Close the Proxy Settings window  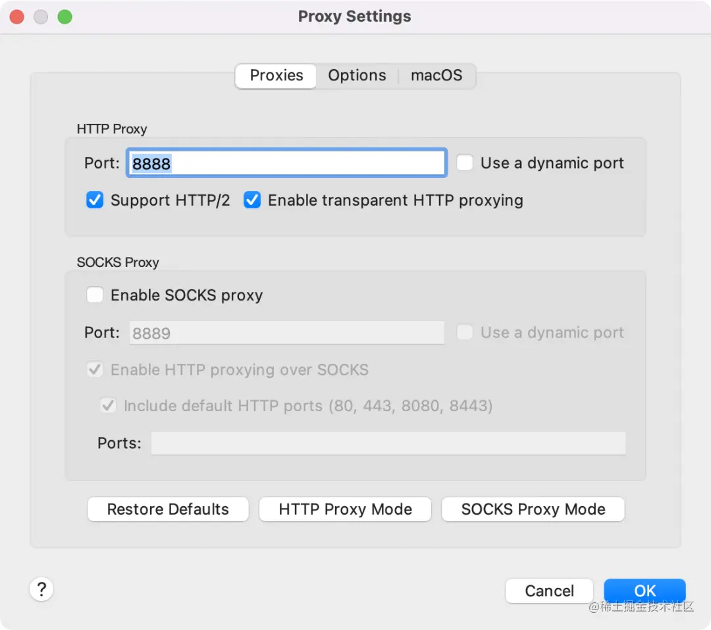click(16, 17)
